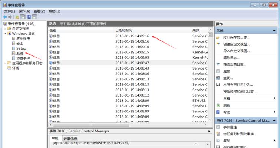Open 帮助 submenu arrow in actions

[x=274, y=112]
